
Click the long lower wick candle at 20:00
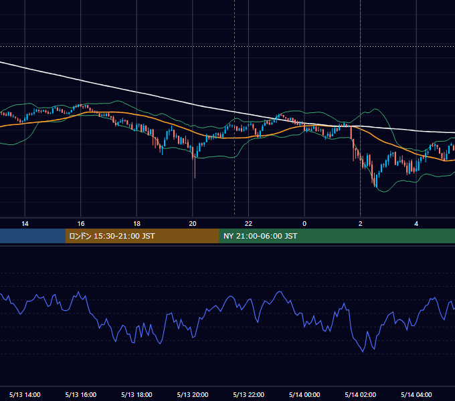[x=195, y=166]
